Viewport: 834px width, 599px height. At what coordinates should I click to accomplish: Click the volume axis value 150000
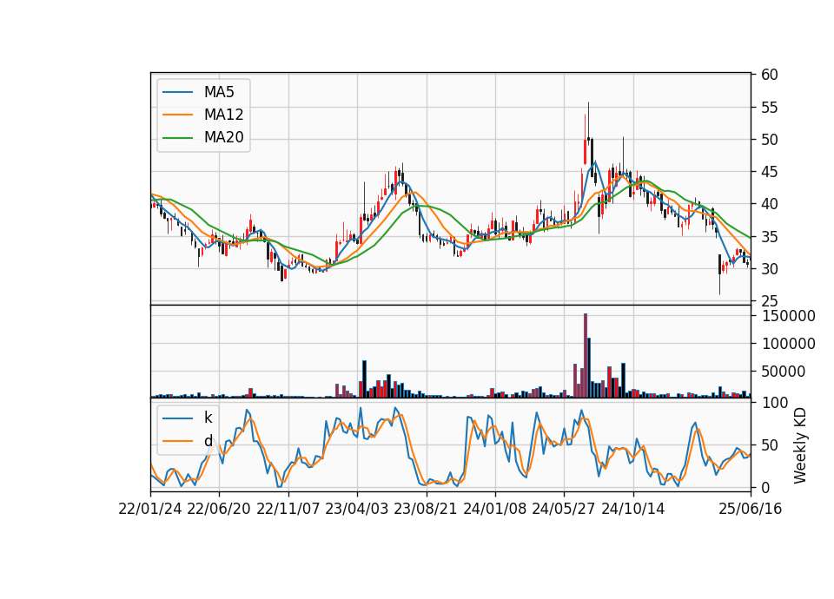(788, 316)
